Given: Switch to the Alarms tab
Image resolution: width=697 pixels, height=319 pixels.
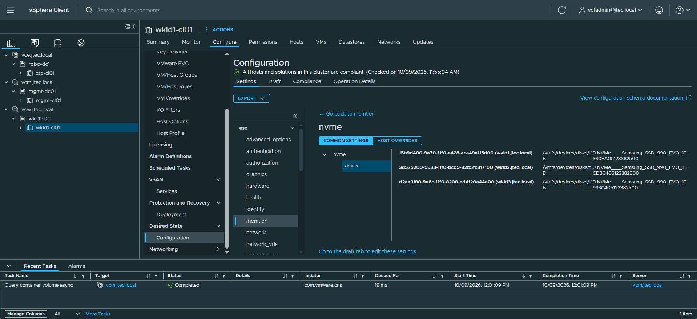Looking at the screenshot, I should point(77,266).
